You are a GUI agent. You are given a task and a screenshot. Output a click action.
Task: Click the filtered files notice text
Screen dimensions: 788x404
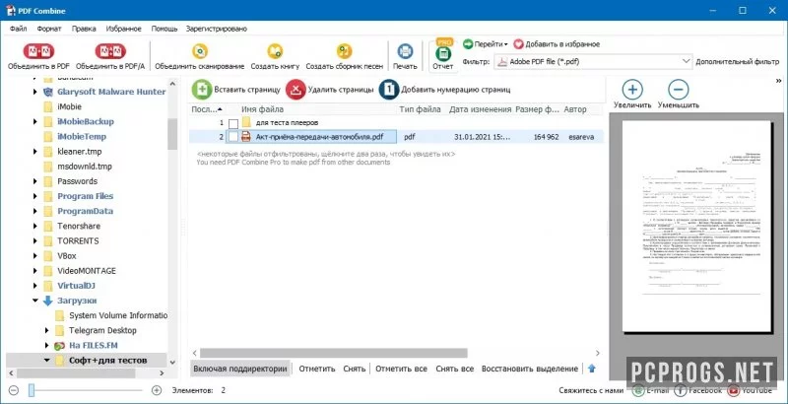click(x=326, y=154)
